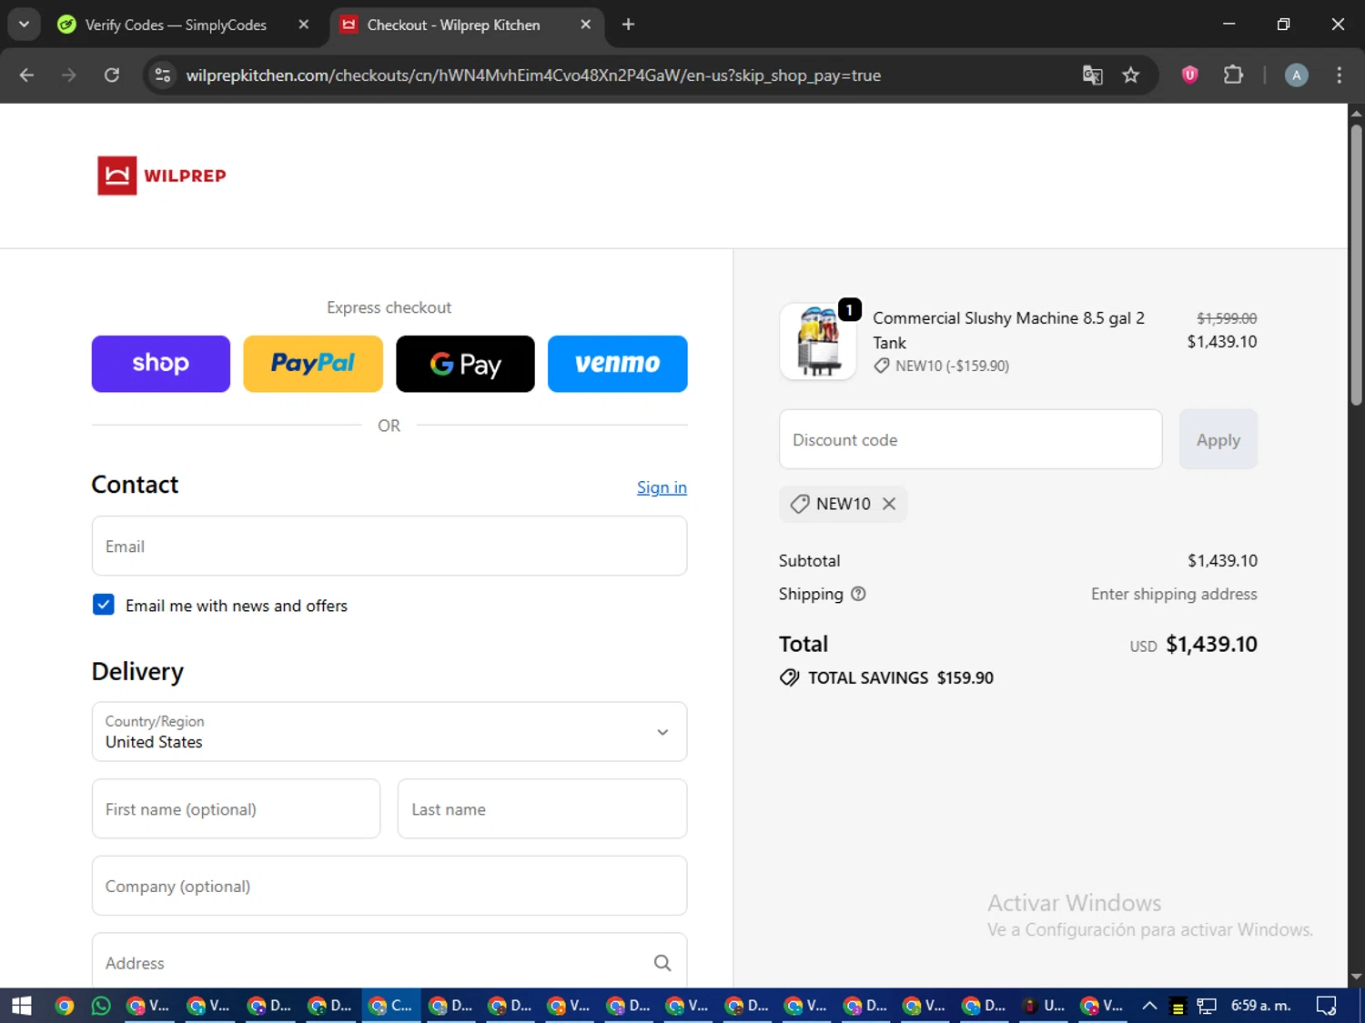Show hidden system tray icons
Viewport: 1365px width, 1023px height.
pos(1149,1006)
